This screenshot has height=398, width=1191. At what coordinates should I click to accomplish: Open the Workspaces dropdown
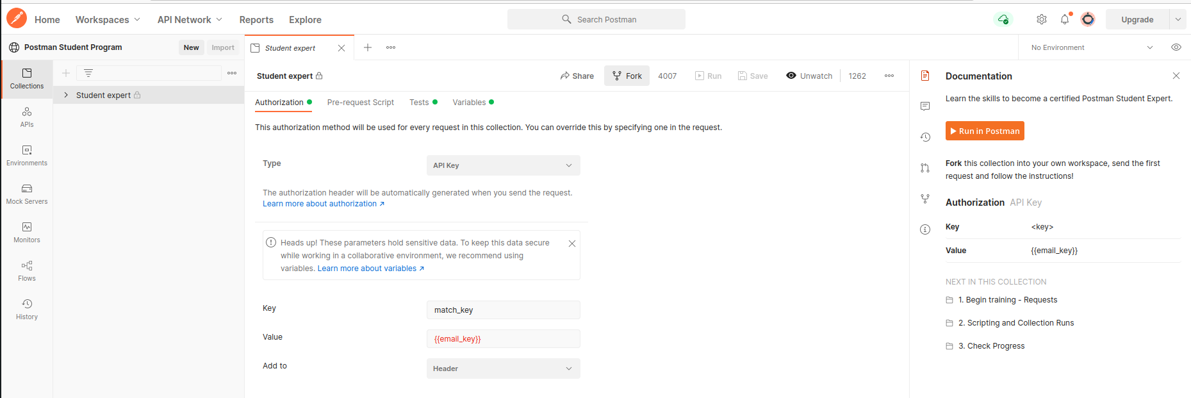[108, 20]
